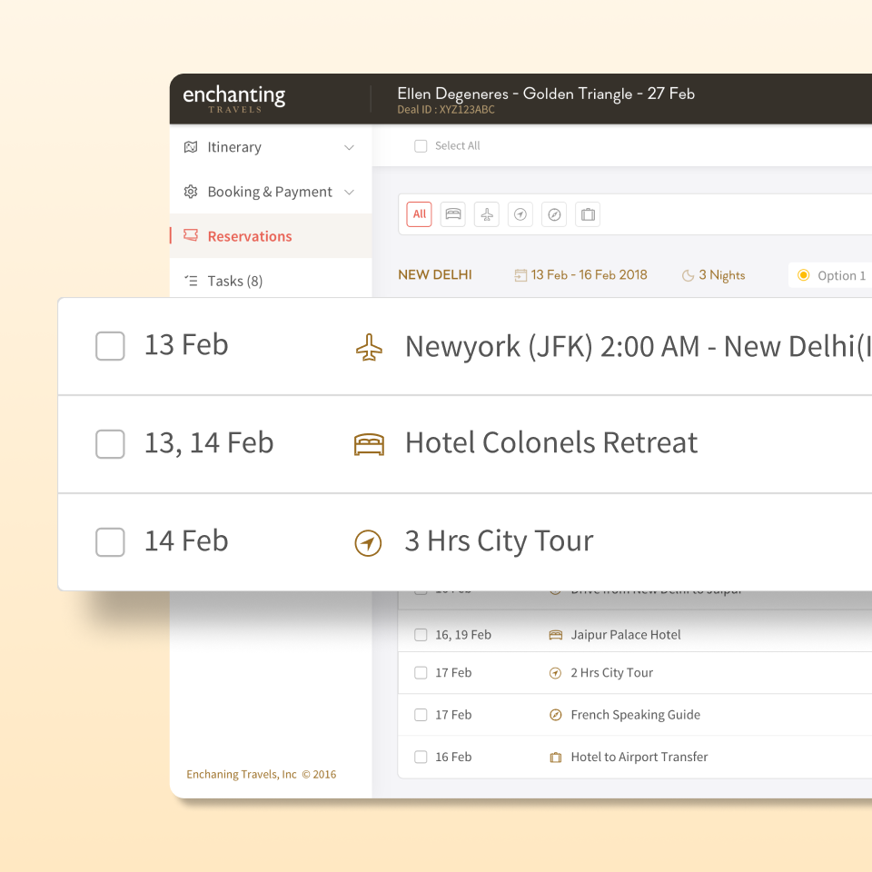Image resolution: width=872 pixels, height=872 pixels.
Task: Check the Hotel Colonels Retreat checkbox
Action: click(110, 444)
